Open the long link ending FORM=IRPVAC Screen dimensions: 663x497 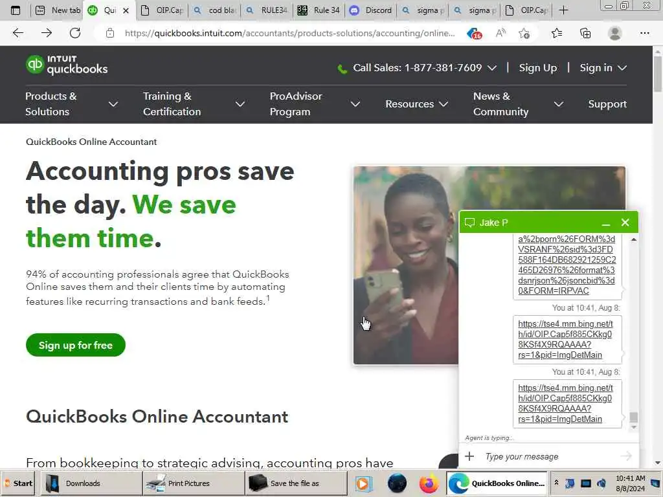coord(567,265)
